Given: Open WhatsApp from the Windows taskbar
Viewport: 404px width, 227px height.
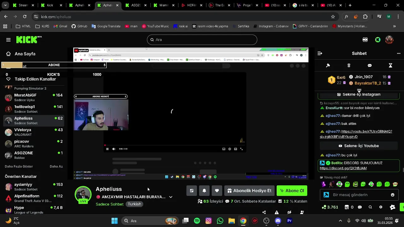Looking at the screenshot, I should [220, 221].
